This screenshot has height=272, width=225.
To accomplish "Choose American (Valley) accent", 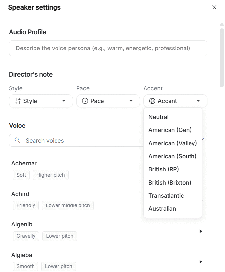I will [172, 143].
